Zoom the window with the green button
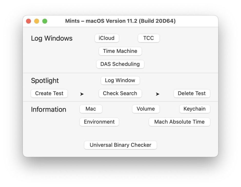This screenshot has height=187, width=241. 45,21
